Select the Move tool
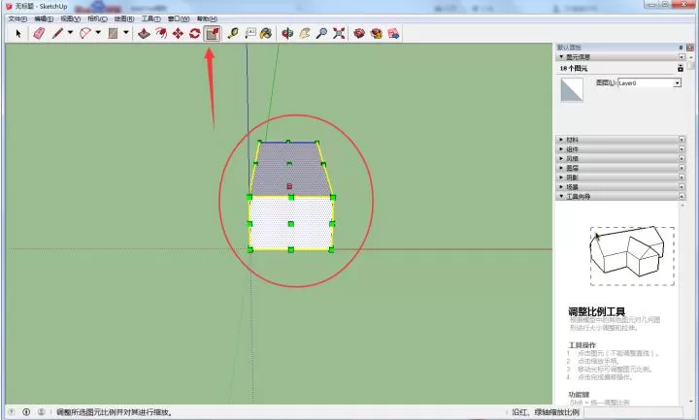This screenshot has width=699, height=420. point(178,33)
